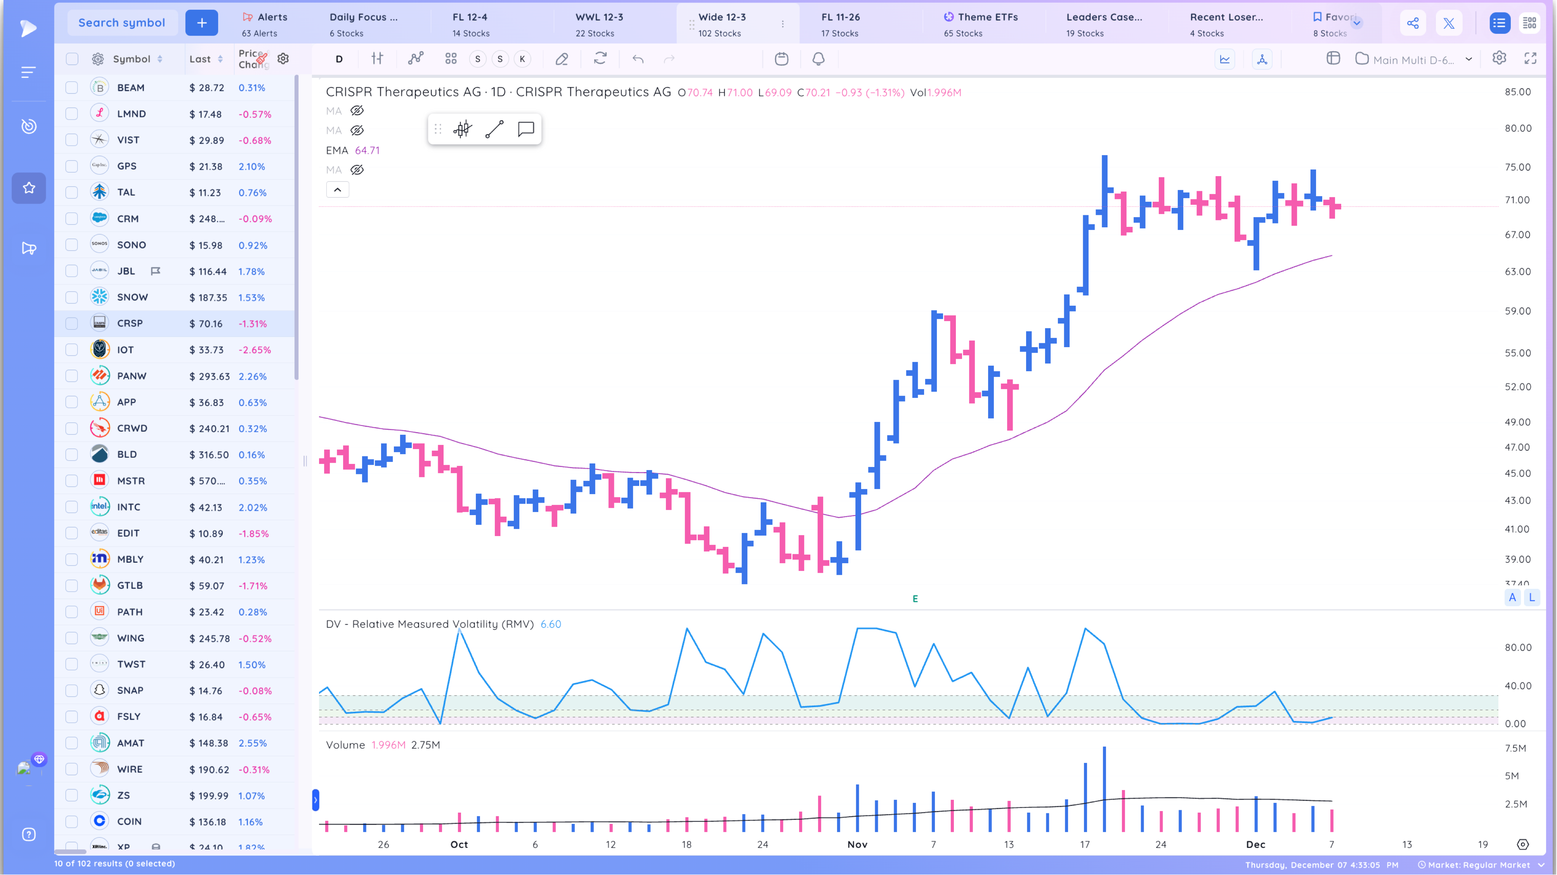This screenshot has height=875, width=1557.
Task: Open the calendar date picker icon
Action: pos(782,59)
